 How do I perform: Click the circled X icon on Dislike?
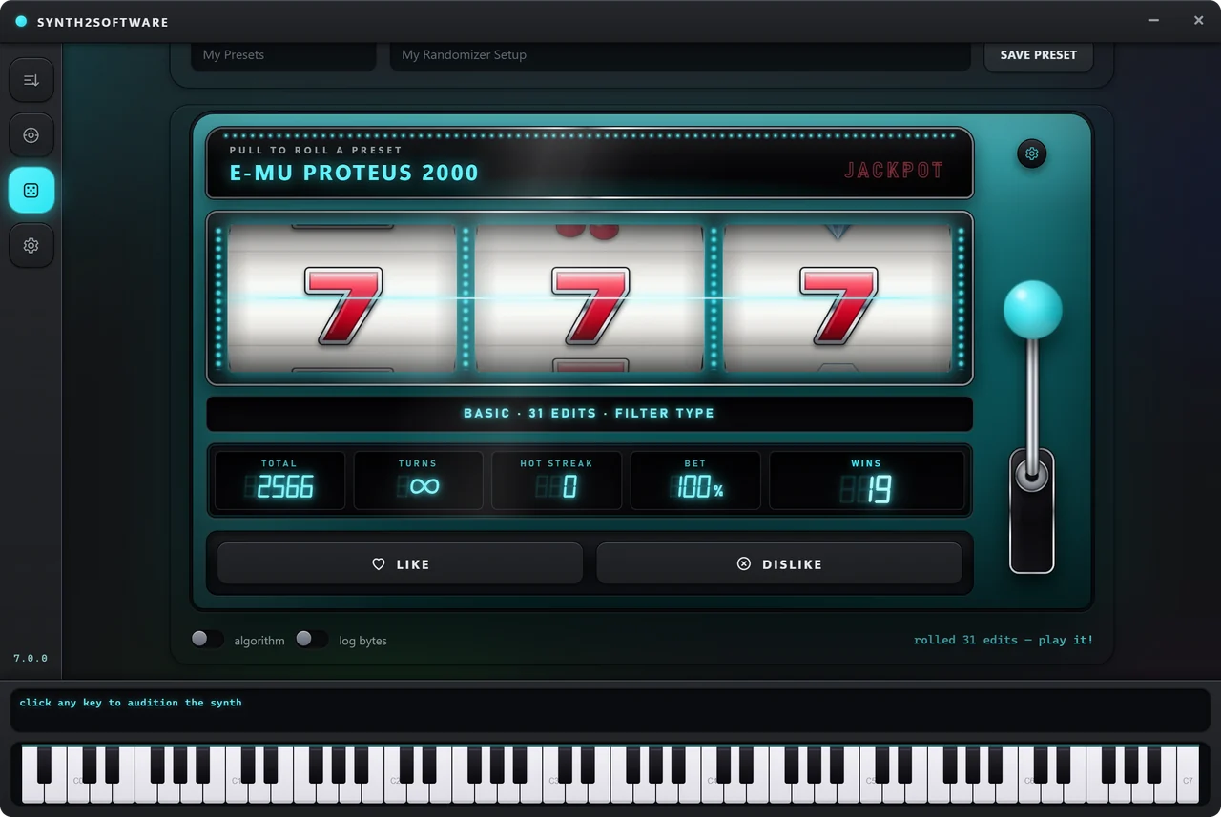744,564
